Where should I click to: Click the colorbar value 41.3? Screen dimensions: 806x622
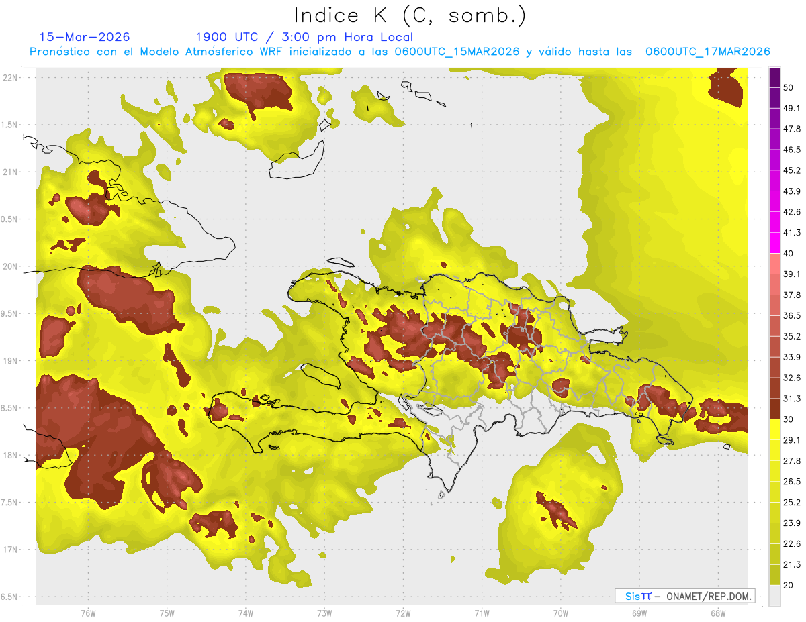pos(791,233)
